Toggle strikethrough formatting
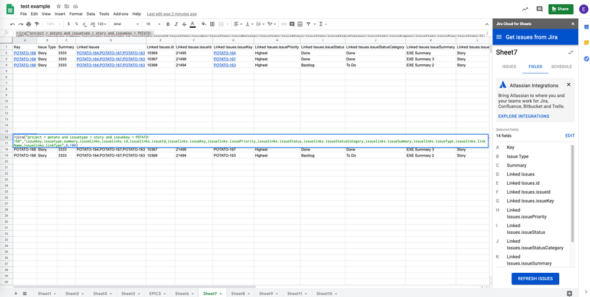Viewport: 590px width, 297px height. coord(184,24)
